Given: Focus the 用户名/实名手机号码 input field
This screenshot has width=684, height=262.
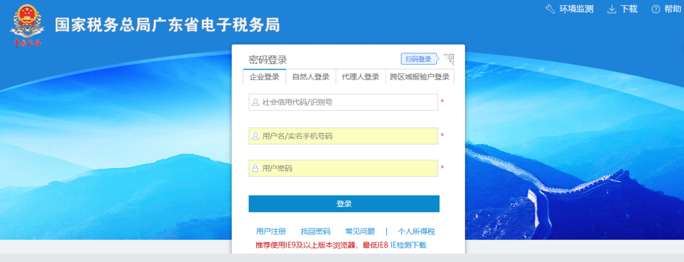Looking at the screenshot, I should [343, 136].
